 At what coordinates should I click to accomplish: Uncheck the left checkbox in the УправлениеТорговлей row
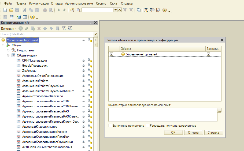(x=111, y=54)
